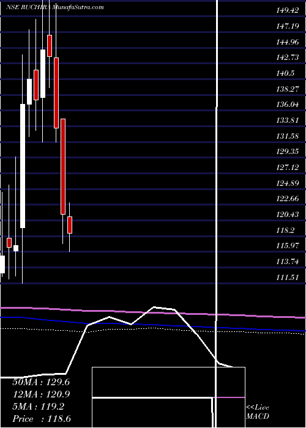The height and width of the screenshot is (428, 306).
Task: Click the white 5MA line peak
Action: [155, 308]
